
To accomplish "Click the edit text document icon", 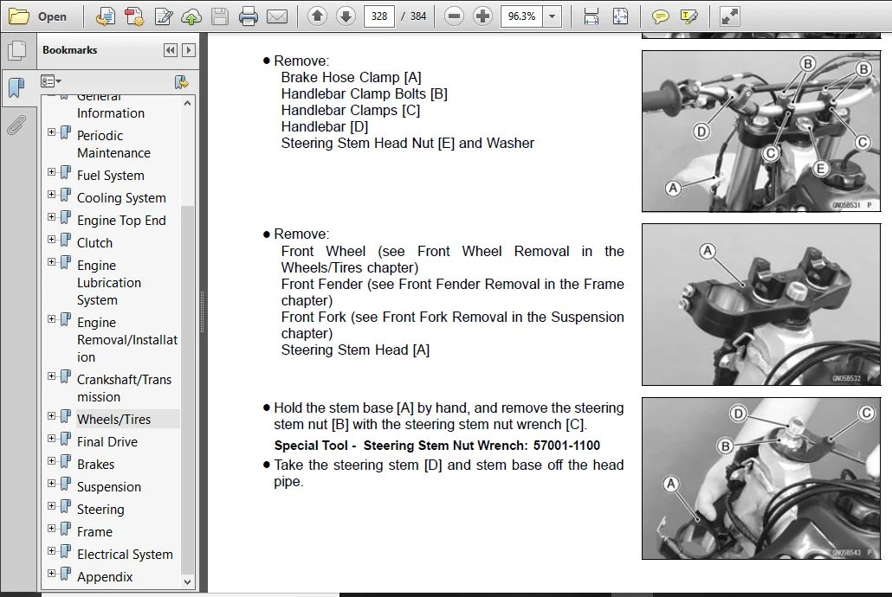I will pyautogui.click(x=164, y=16).
